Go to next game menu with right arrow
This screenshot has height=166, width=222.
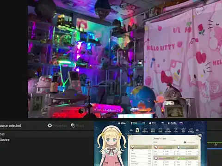[197, 130]
